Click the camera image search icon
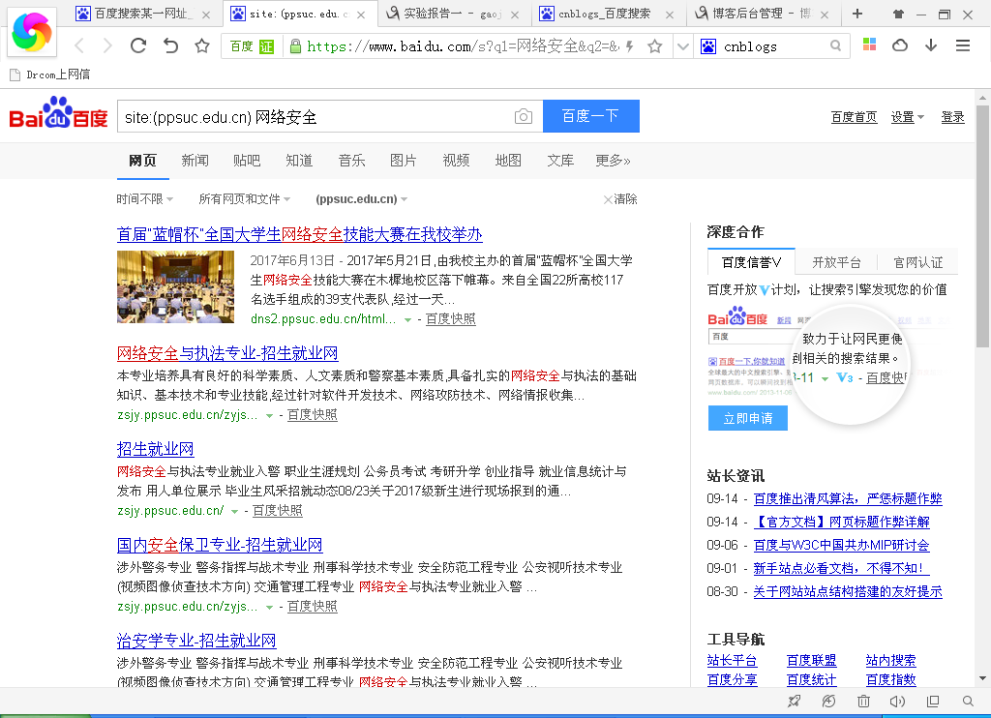The image size is (991, 718). tap(524, 116)
